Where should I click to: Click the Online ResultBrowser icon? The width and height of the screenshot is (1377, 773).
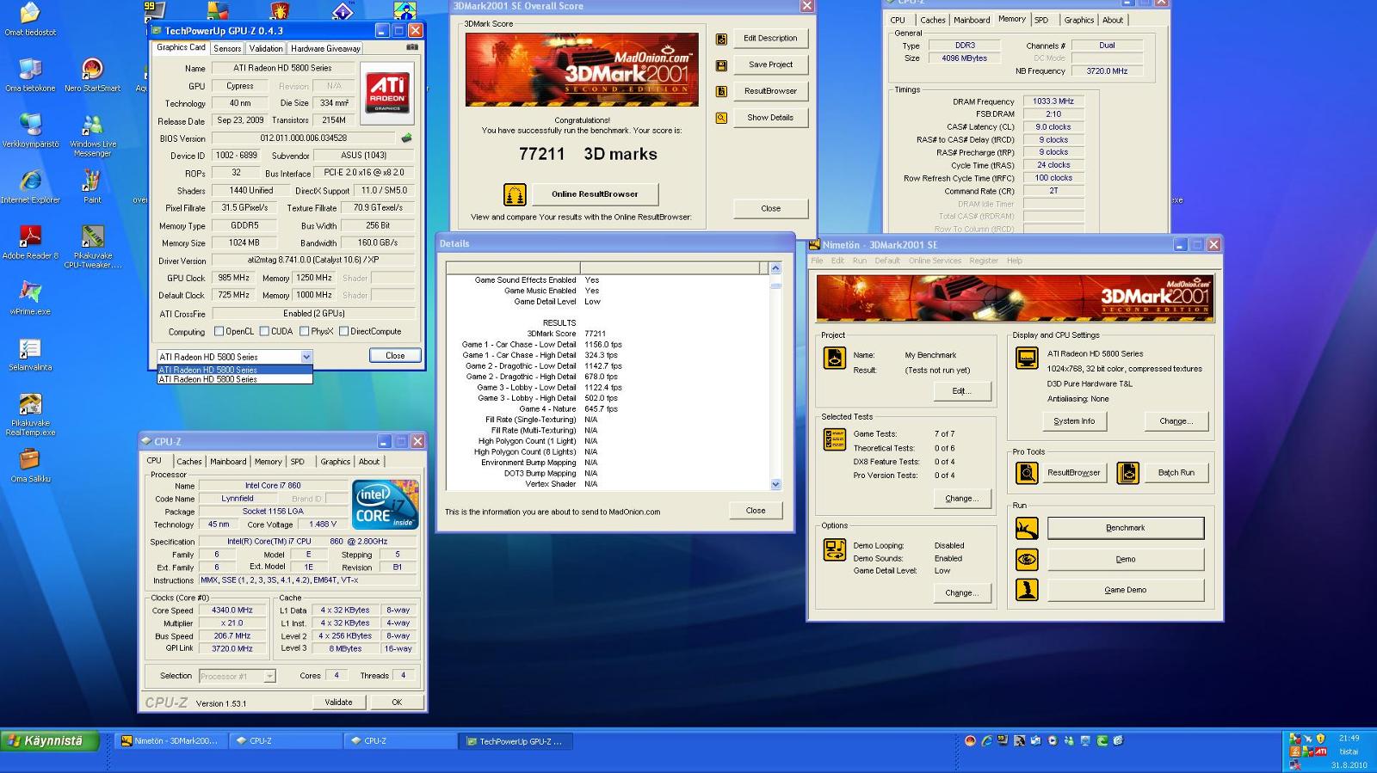(x=515, y=194)
